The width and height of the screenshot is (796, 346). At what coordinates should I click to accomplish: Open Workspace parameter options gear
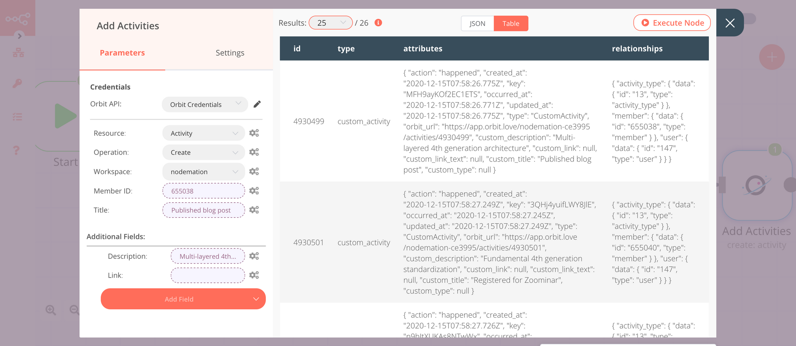[254, 171]
